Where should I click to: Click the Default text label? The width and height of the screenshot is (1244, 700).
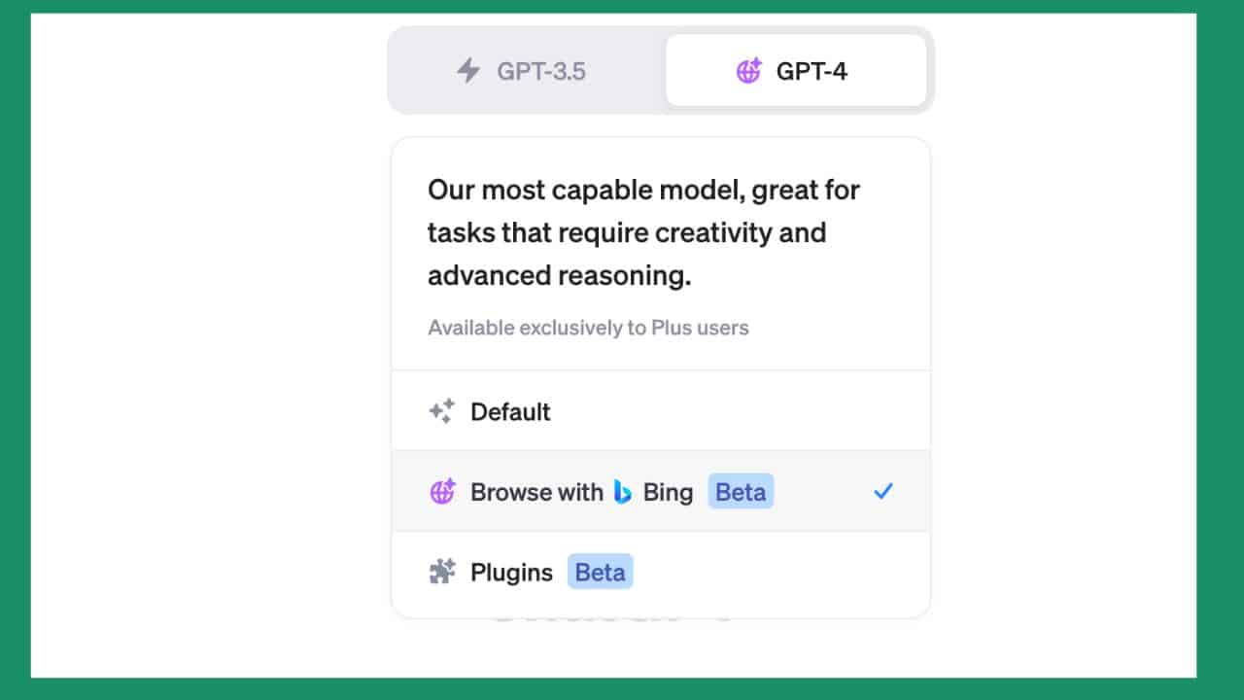[510, 411]
